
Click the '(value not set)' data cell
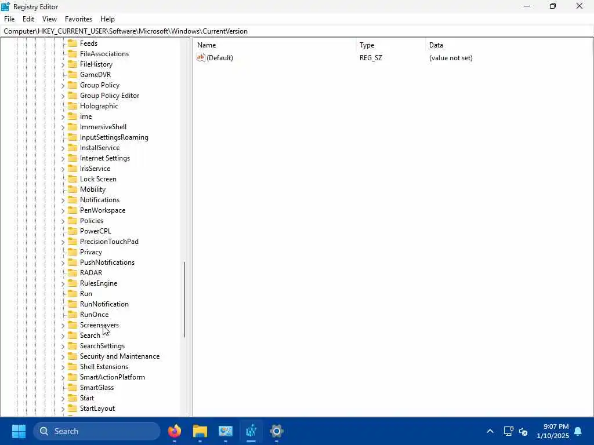451,58
